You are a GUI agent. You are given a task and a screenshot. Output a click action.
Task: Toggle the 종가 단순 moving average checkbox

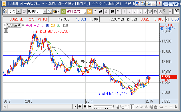click(x=23, y=25)
